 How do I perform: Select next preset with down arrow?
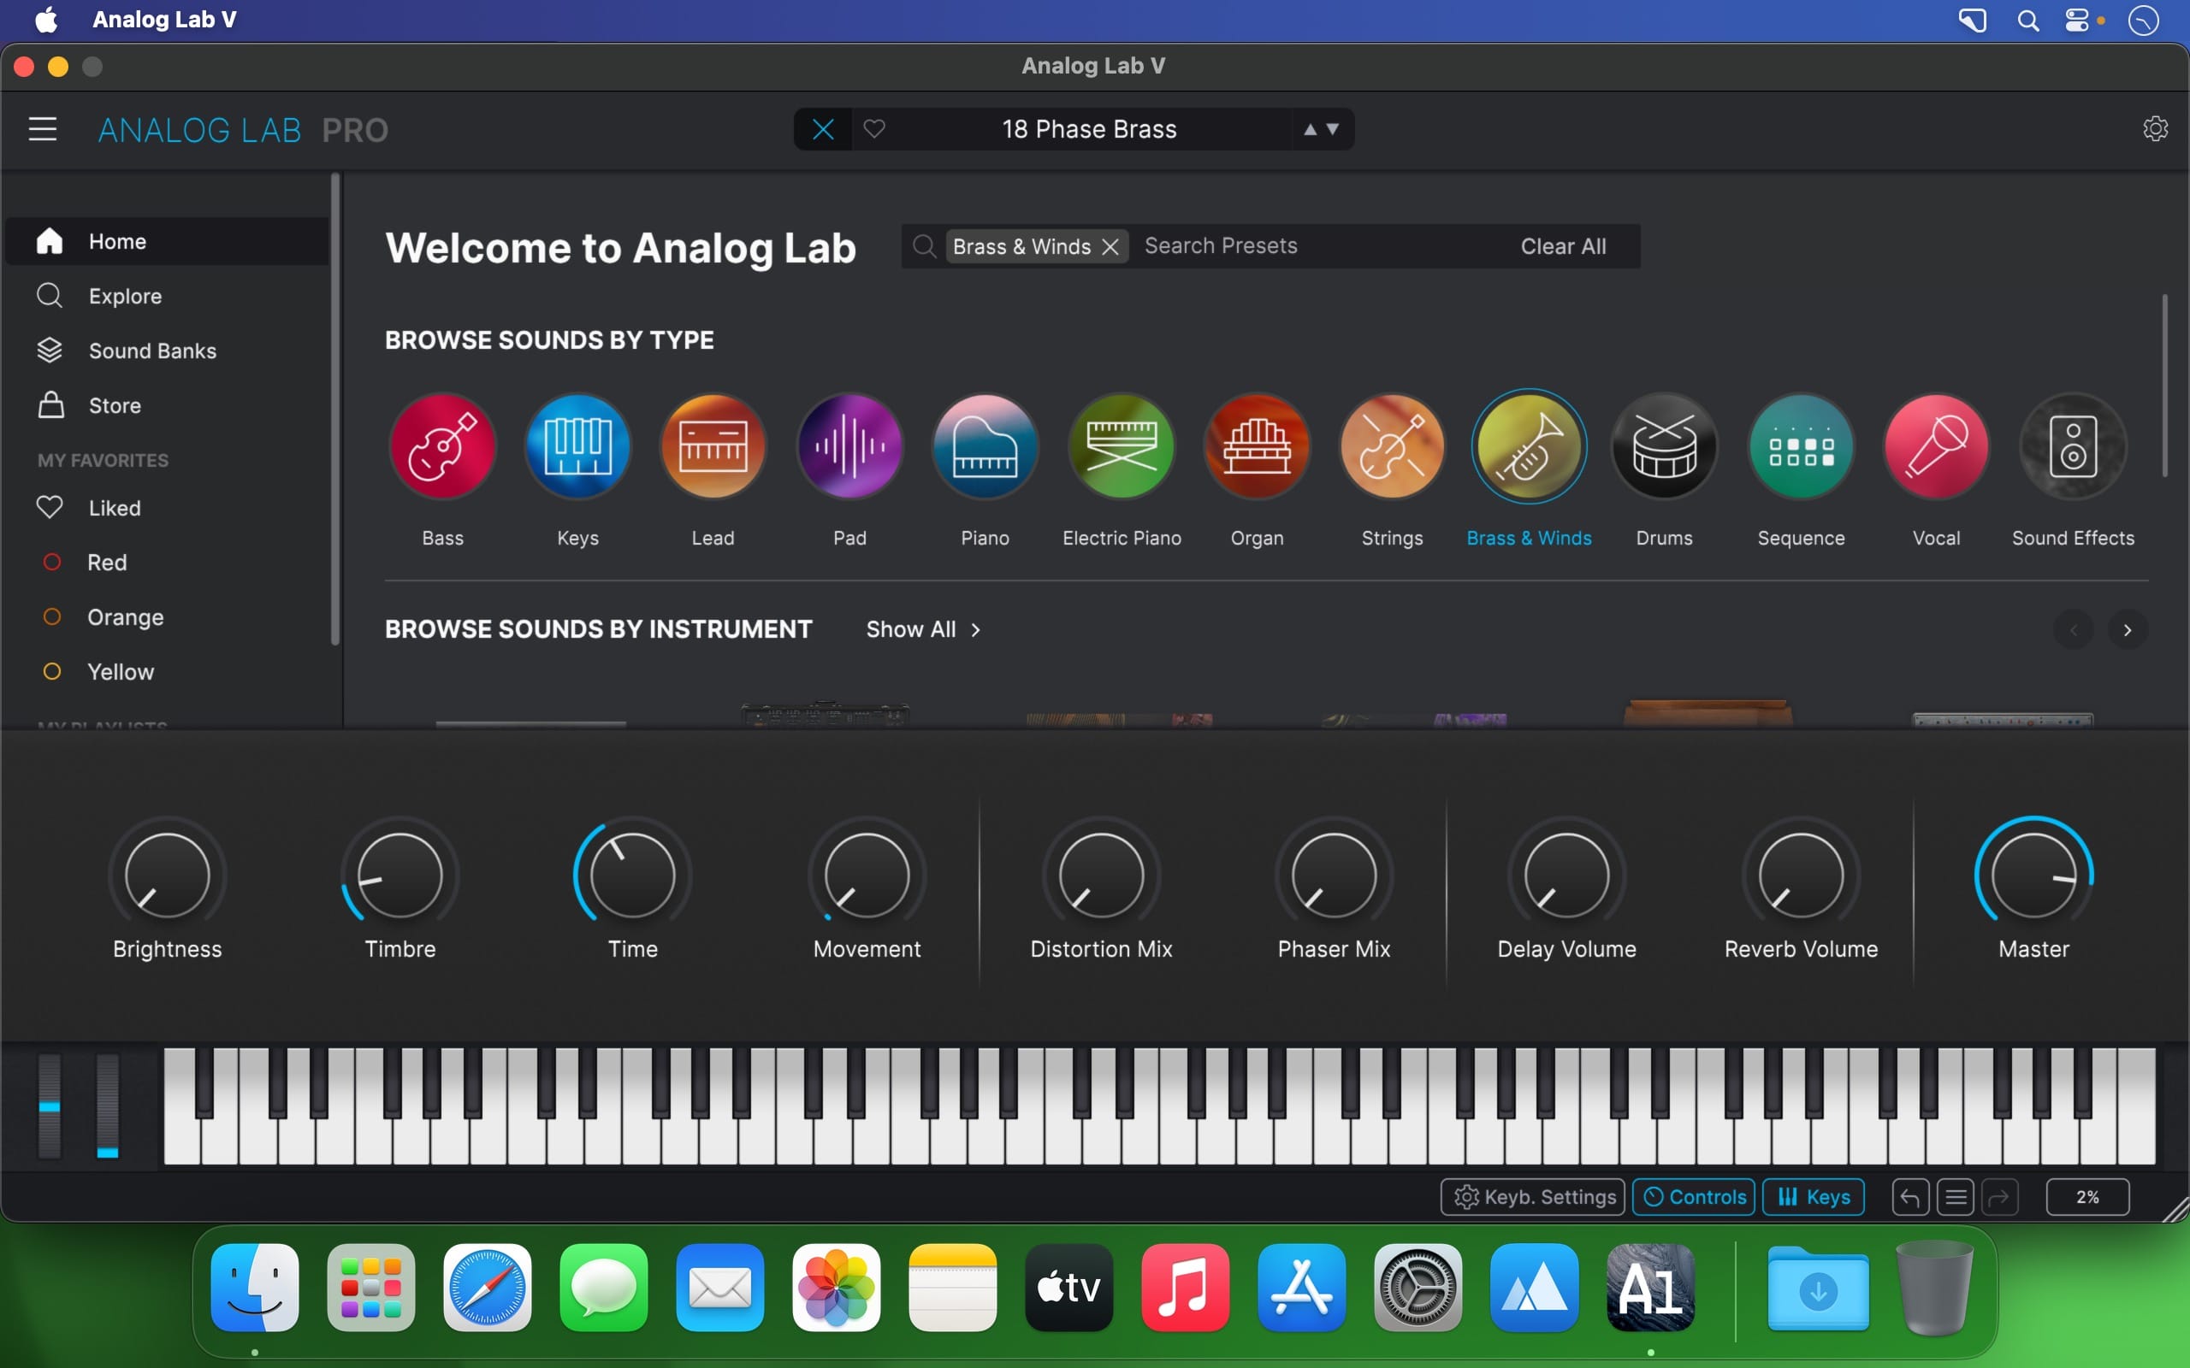coord(1332,129)
